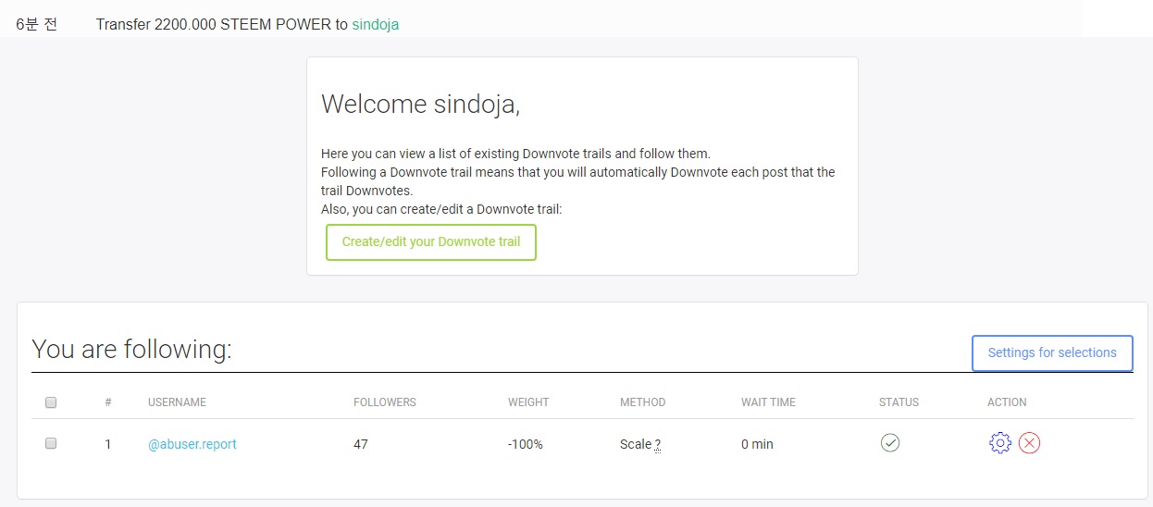
Task: Click the WEIGHT column header
Action: (x=528, y=402)
